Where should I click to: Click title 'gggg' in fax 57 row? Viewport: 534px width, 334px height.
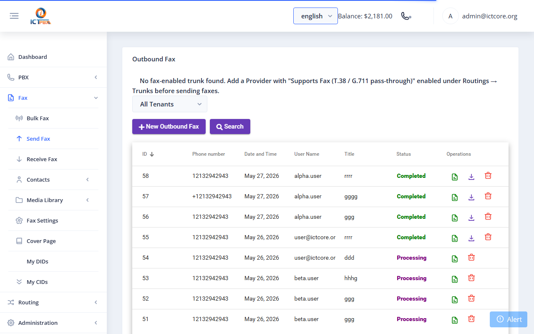tap(351, 196)
